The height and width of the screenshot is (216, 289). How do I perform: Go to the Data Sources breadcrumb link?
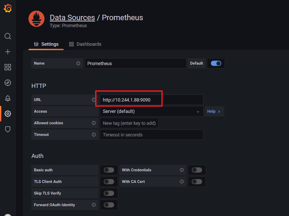[72, 18]
